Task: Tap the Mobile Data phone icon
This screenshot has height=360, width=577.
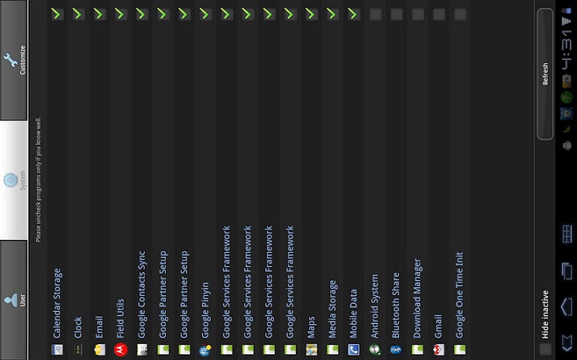Action: [x=353, y=350]
